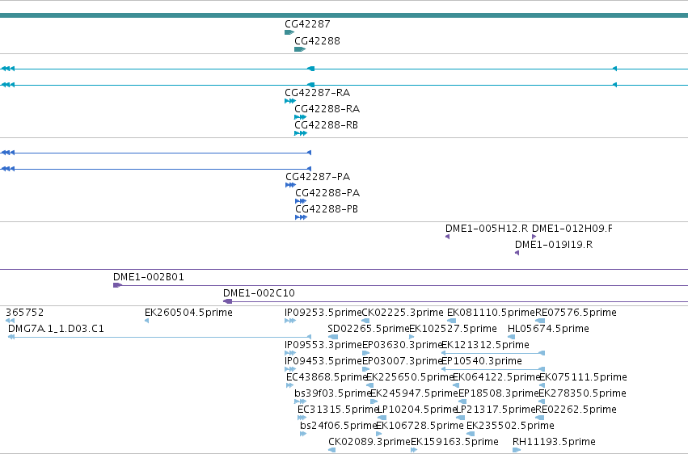Screen dimensions: 688x454
Task: Select the RE02262.5prime EST label
Action: click(576, 410)
